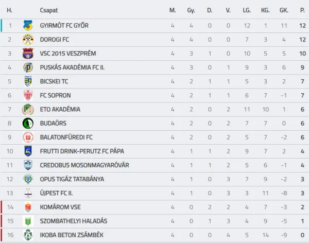Image resolution: width=309 pixels, height=243 pixels.
Task: Click the Balatonfüredi FC crest
Action: 27,137
